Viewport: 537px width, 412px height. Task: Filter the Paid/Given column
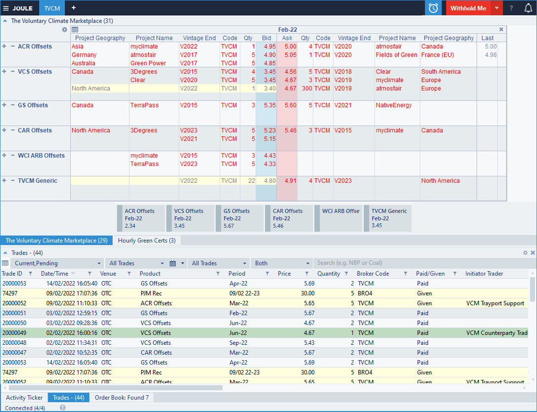click(x=455, y=274)
